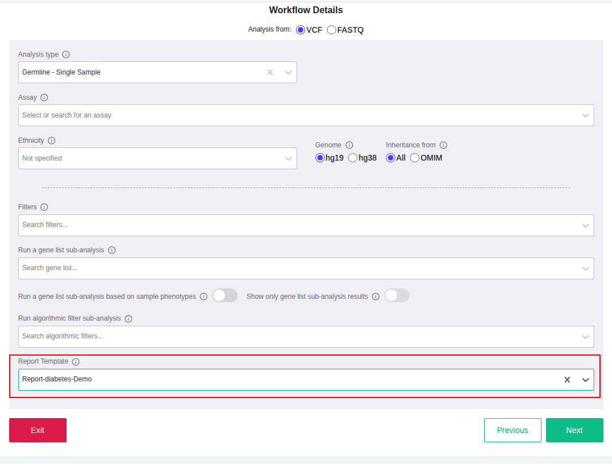Click the Inheritance from info icon
Screen dimensions: 612x464
pos(443,145)
